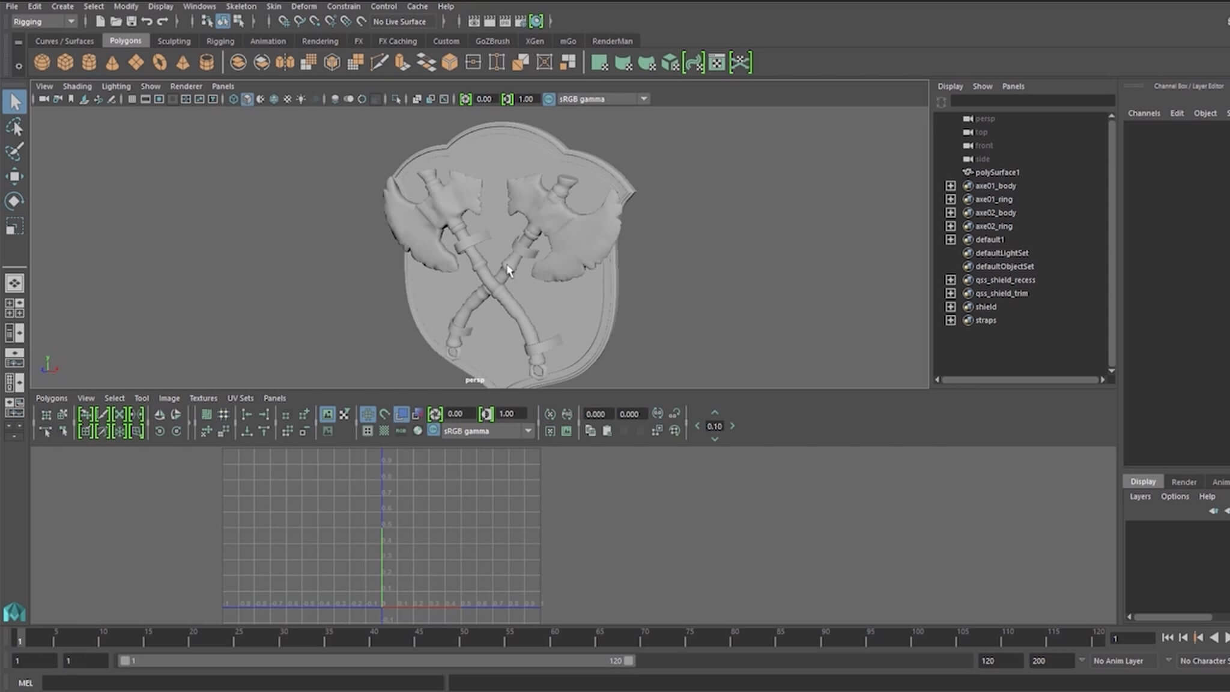1230x692 pixels.
Task: Create a polygon sphere from shelf
Action: click(42, 62)
